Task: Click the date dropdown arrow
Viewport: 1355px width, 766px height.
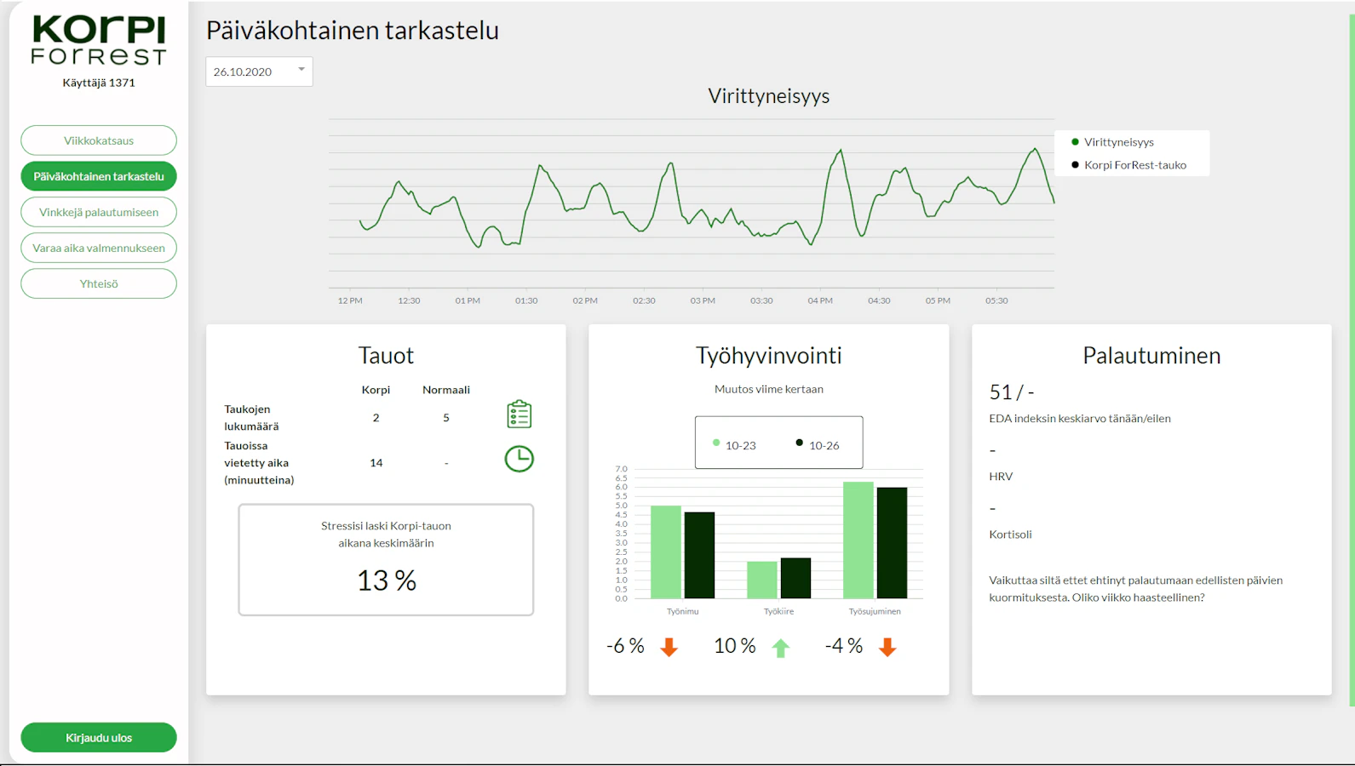Action: (x=301, y=70)
